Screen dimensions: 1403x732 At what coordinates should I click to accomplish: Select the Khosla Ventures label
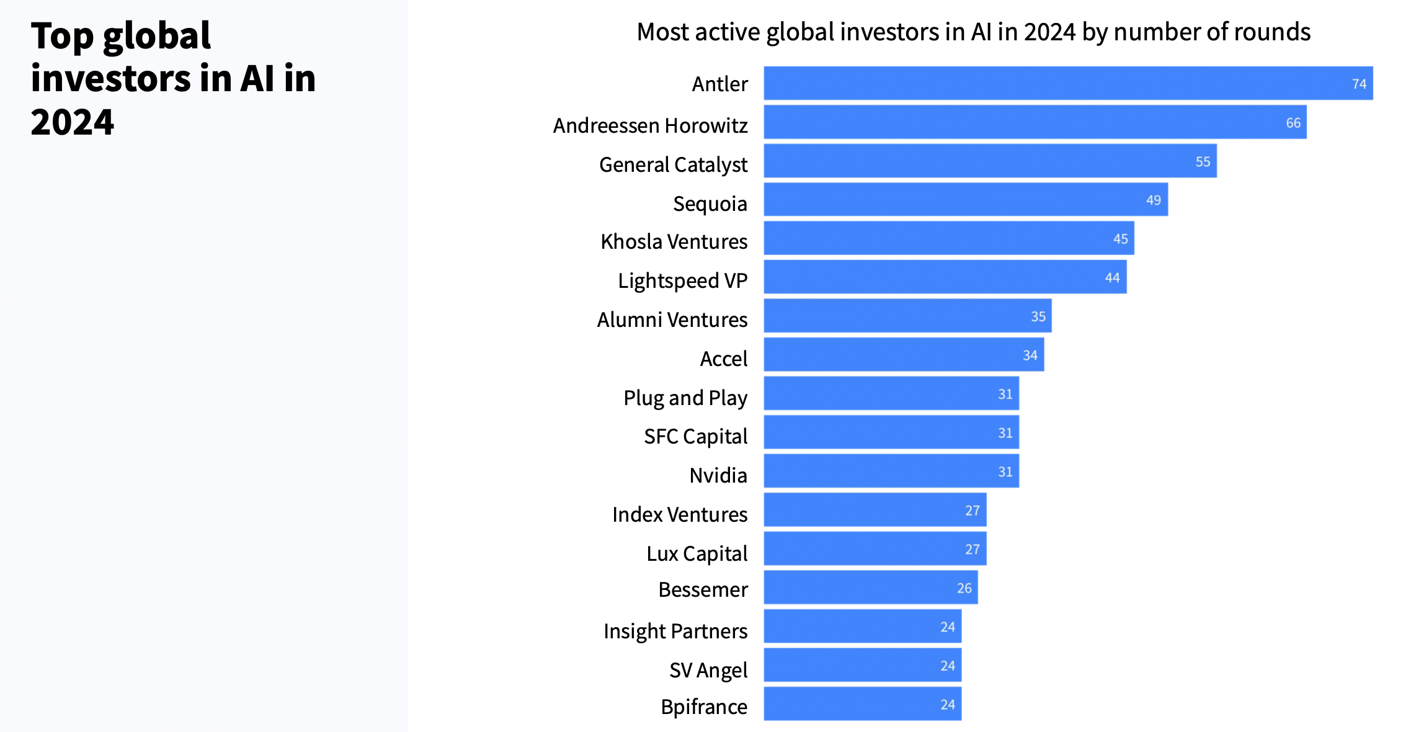(x=674, y=241)
